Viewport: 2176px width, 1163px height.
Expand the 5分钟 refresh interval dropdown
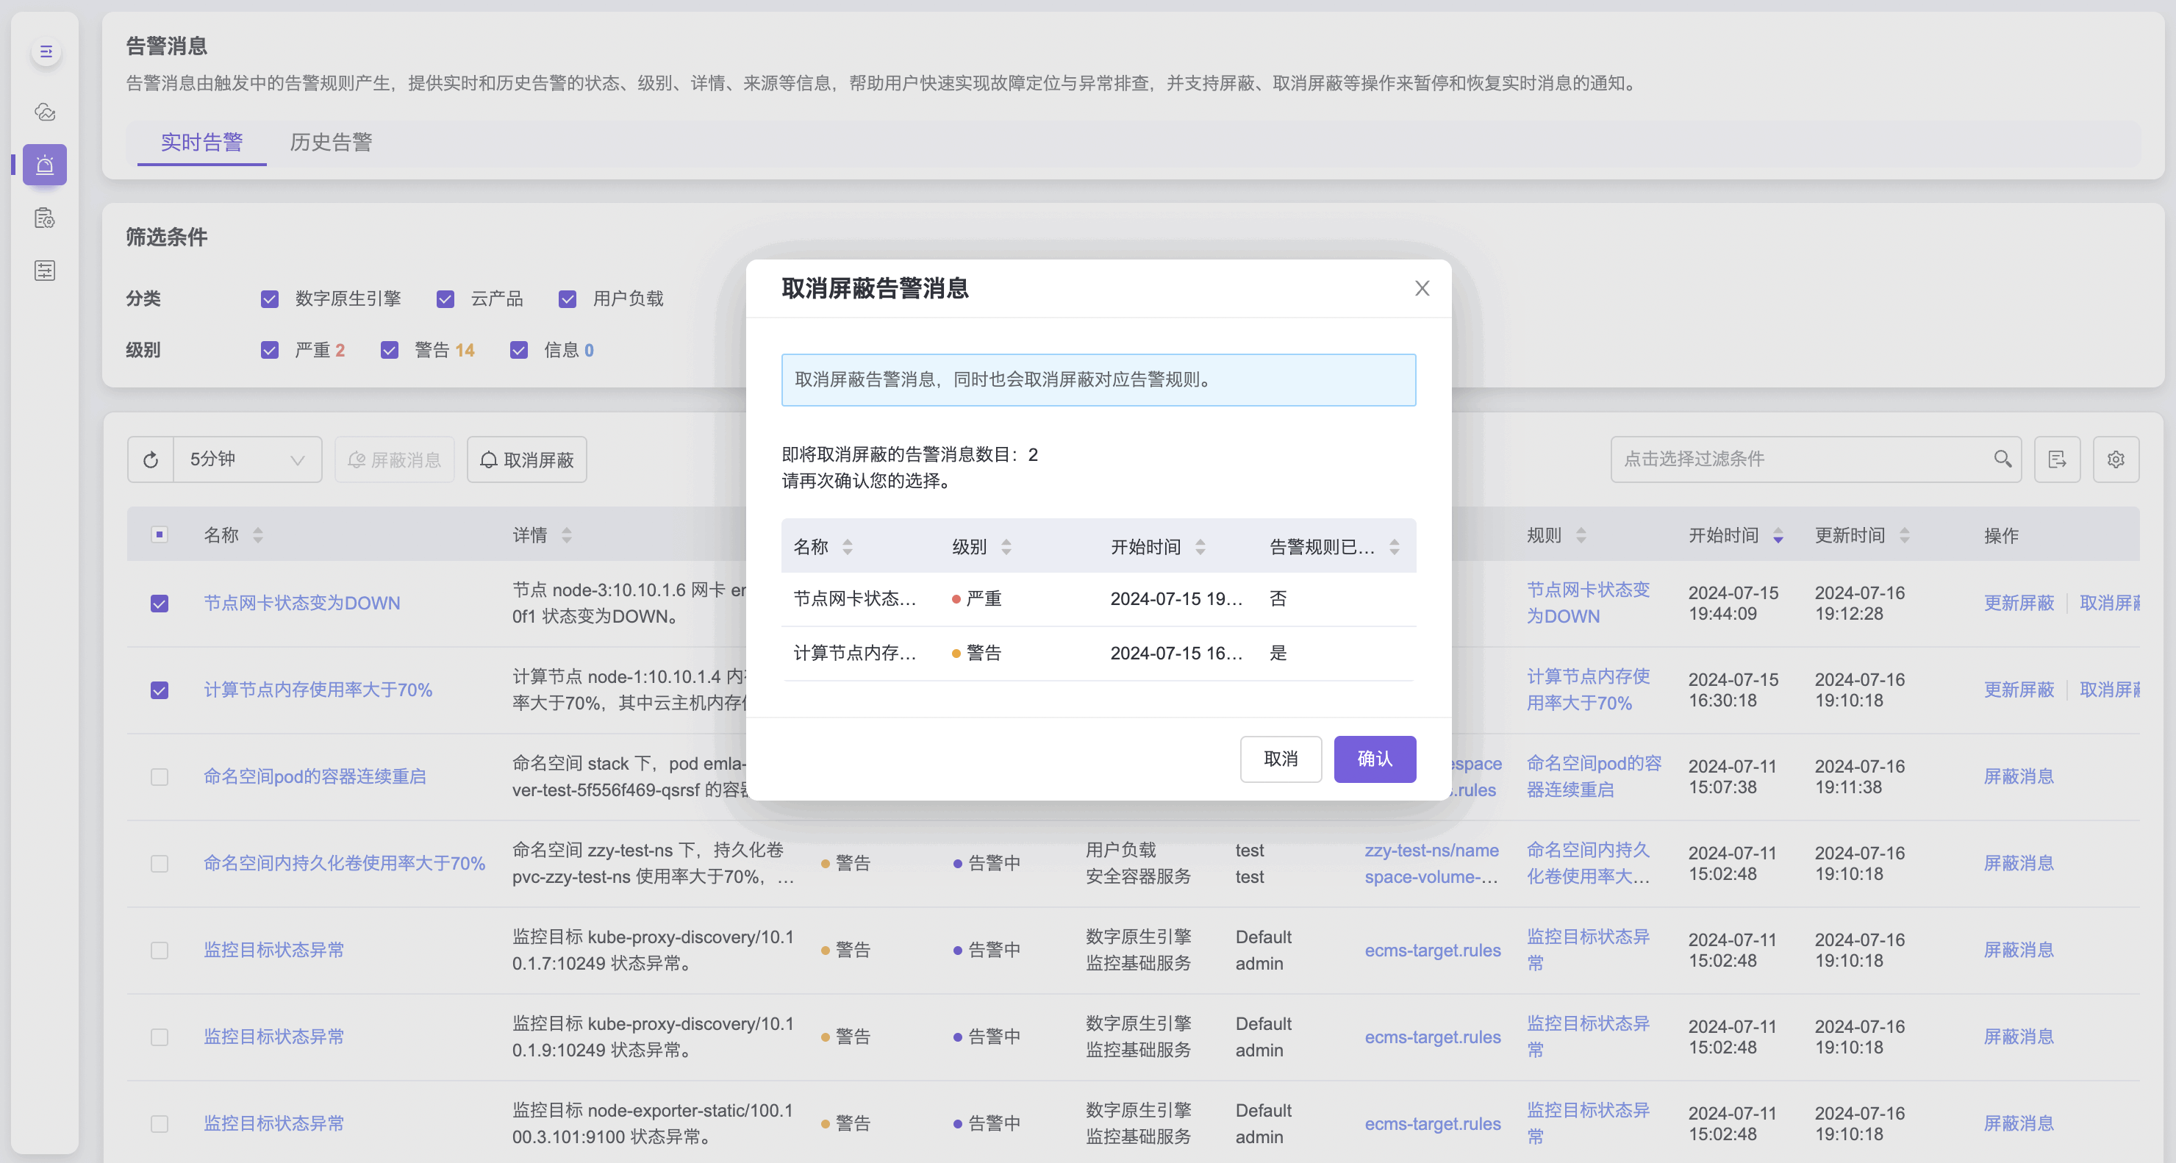pyautogui.click(x=247, y=459)
